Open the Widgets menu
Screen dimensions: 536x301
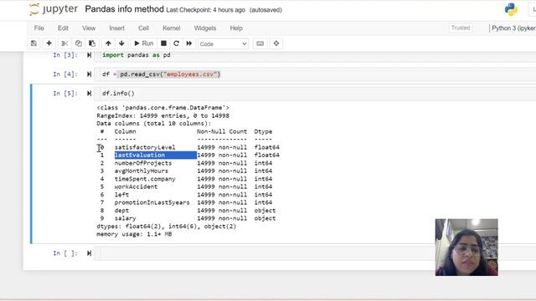[205, 28]
